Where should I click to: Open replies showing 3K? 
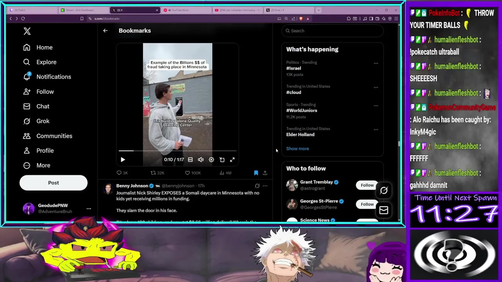[x=122, y=173]
